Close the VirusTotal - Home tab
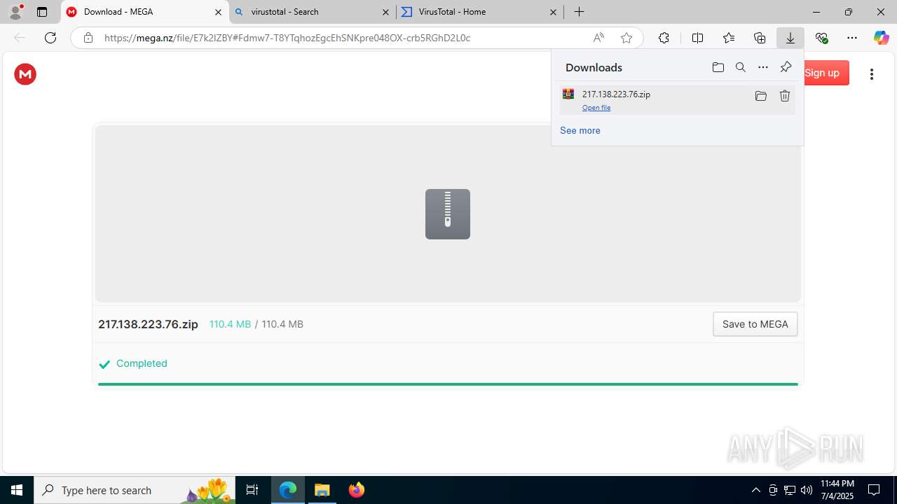Screen dimensions: 897x504 [553, 12]
